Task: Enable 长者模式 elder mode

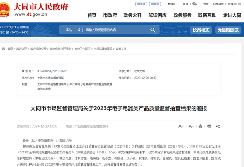Action: pyautogui.click(x=201, y=30)
